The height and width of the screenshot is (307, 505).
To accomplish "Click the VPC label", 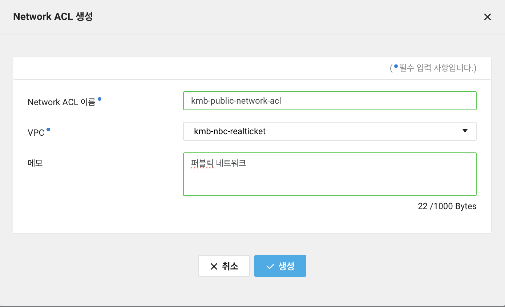I will (36, 133).
